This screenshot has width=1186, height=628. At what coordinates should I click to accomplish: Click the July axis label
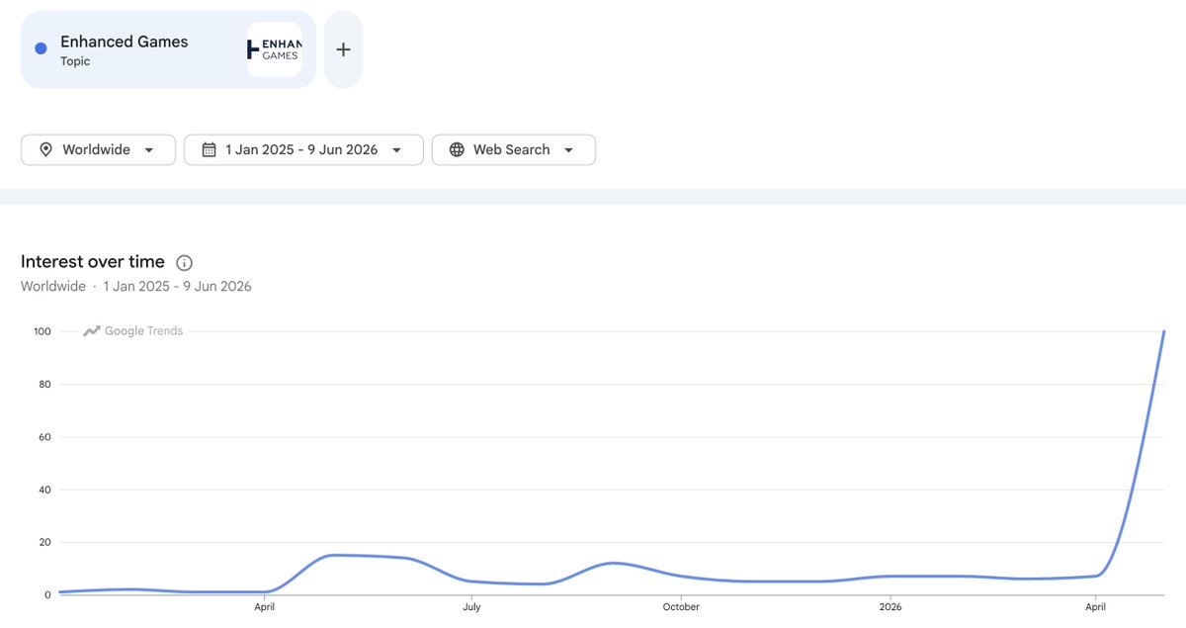[x=471, y=607]
